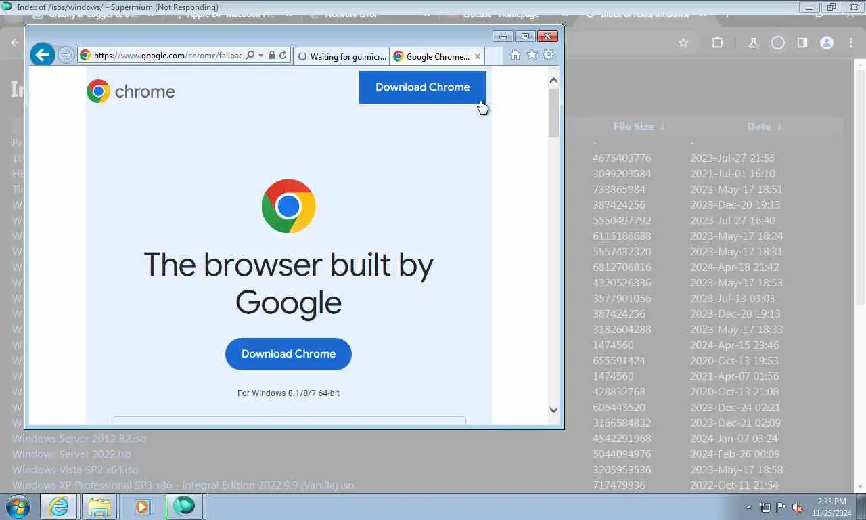
Task: Click muted volume icon in tray
Action: pyautogui.click(x=798, y=507)
